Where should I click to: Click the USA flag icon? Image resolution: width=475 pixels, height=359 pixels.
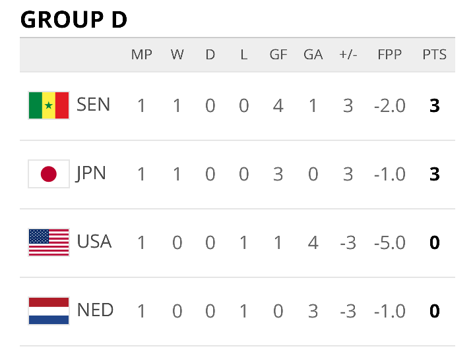(49, 242)
